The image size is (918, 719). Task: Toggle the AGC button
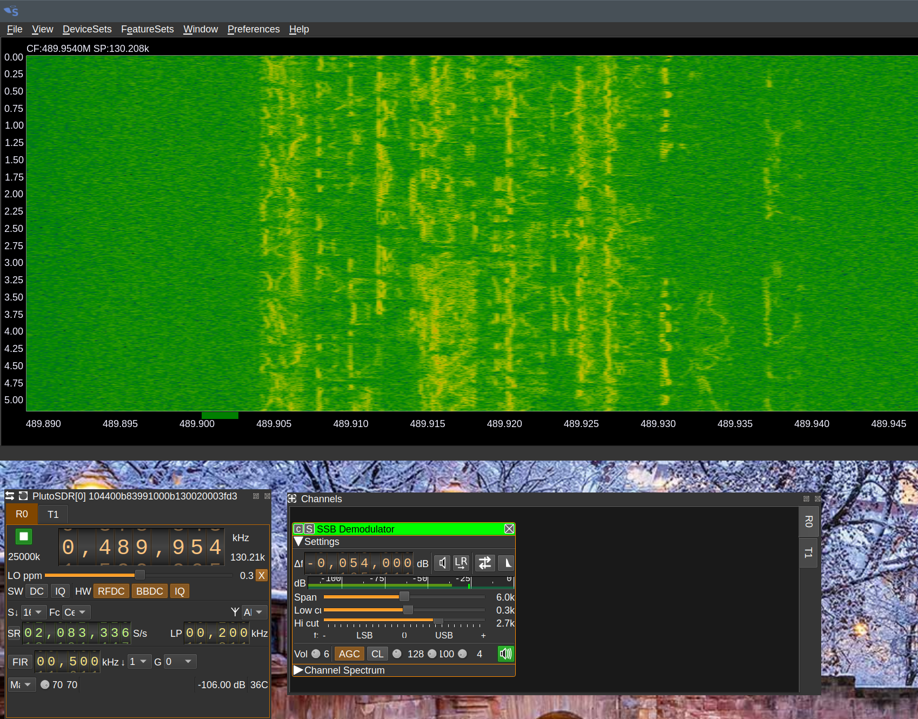[349, 654]
